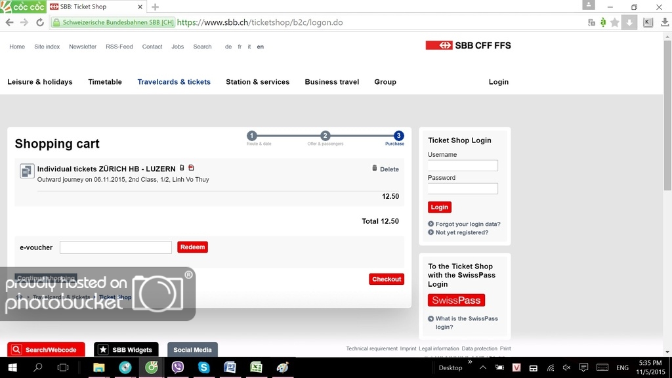This screenshot has height=378, width=672.
Task: Proceed with the Checkout button
Action: pos(387,279)
